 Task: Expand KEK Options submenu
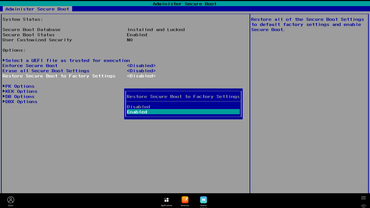coord(20,91)
